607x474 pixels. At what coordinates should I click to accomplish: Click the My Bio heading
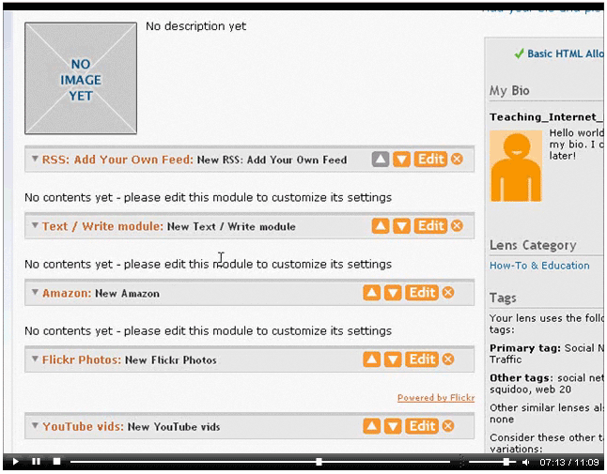509,91
